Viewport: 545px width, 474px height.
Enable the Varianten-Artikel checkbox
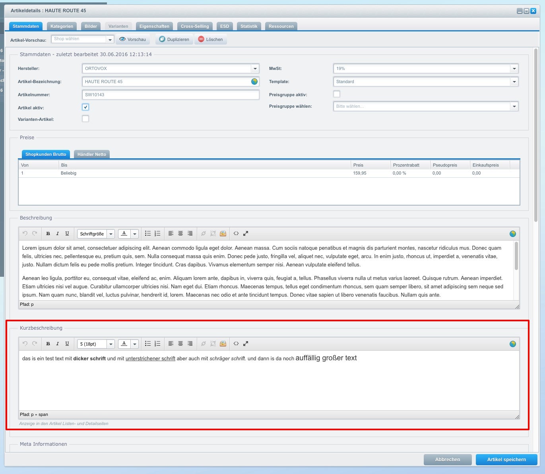click(x=85, y=118)
